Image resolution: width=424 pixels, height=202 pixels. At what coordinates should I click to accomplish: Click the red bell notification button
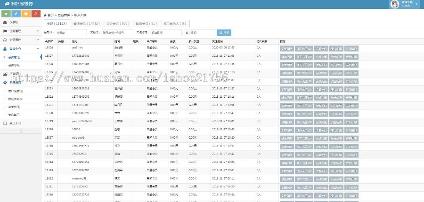[x=36, y=14]
